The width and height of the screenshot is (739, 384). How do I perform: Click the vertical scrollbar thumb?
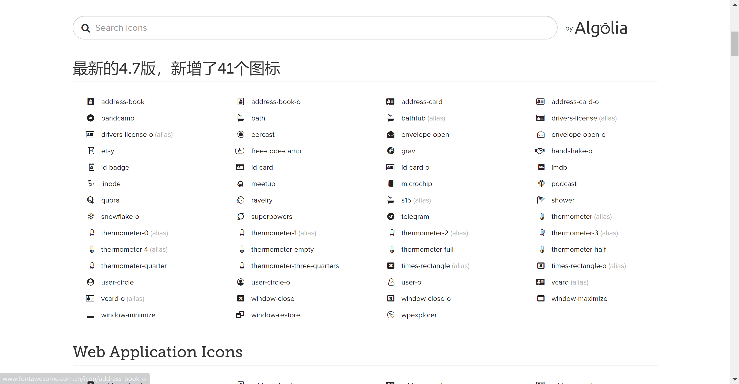[x=734, y=44]
